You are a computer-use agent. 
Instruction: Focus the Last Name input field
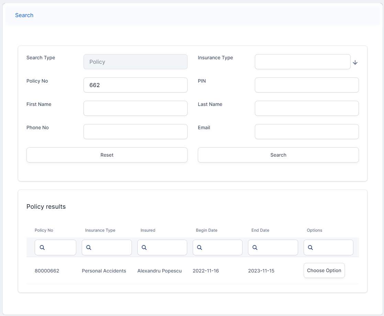click(306, 108)
